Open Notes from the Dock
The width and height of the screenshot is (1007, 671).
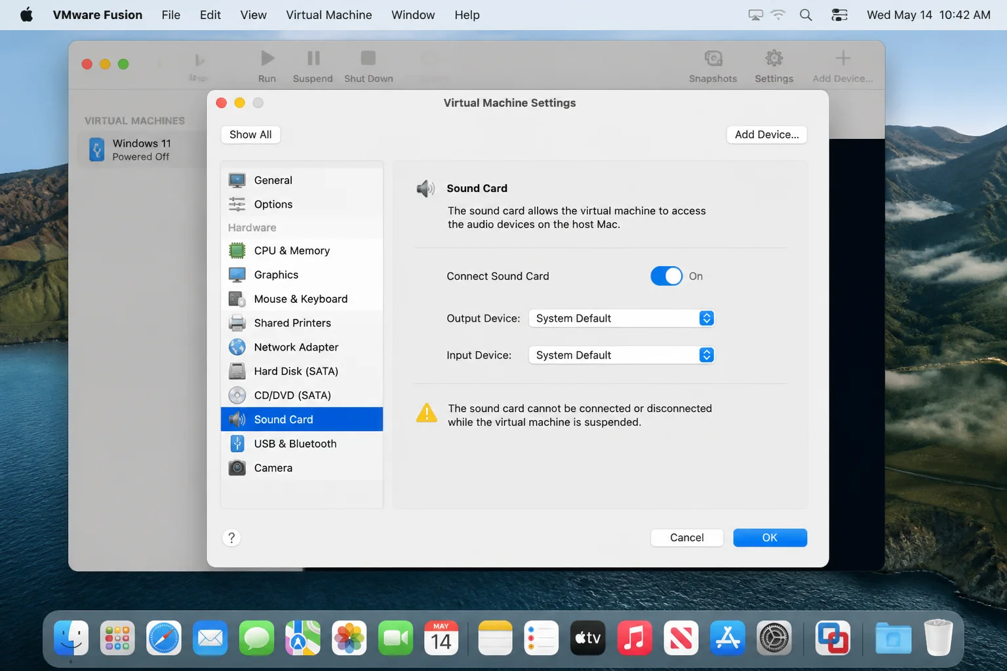click(x=495, y=638)
